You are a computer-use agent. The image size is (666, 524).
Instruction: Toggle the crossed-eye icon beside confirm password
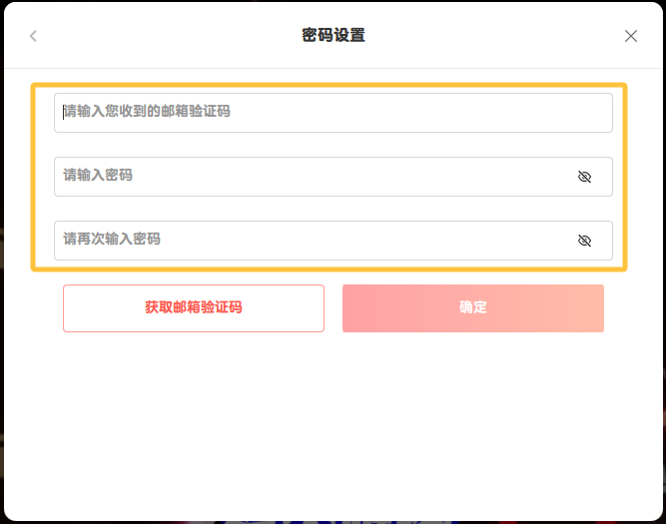[x=584, y=241]
